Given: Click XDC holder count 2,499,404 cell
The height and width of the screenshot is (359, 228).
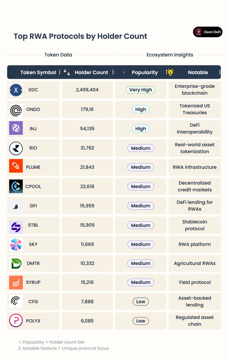Looking at the screenshot, I should pyautogui.click(x=87, y=90).
